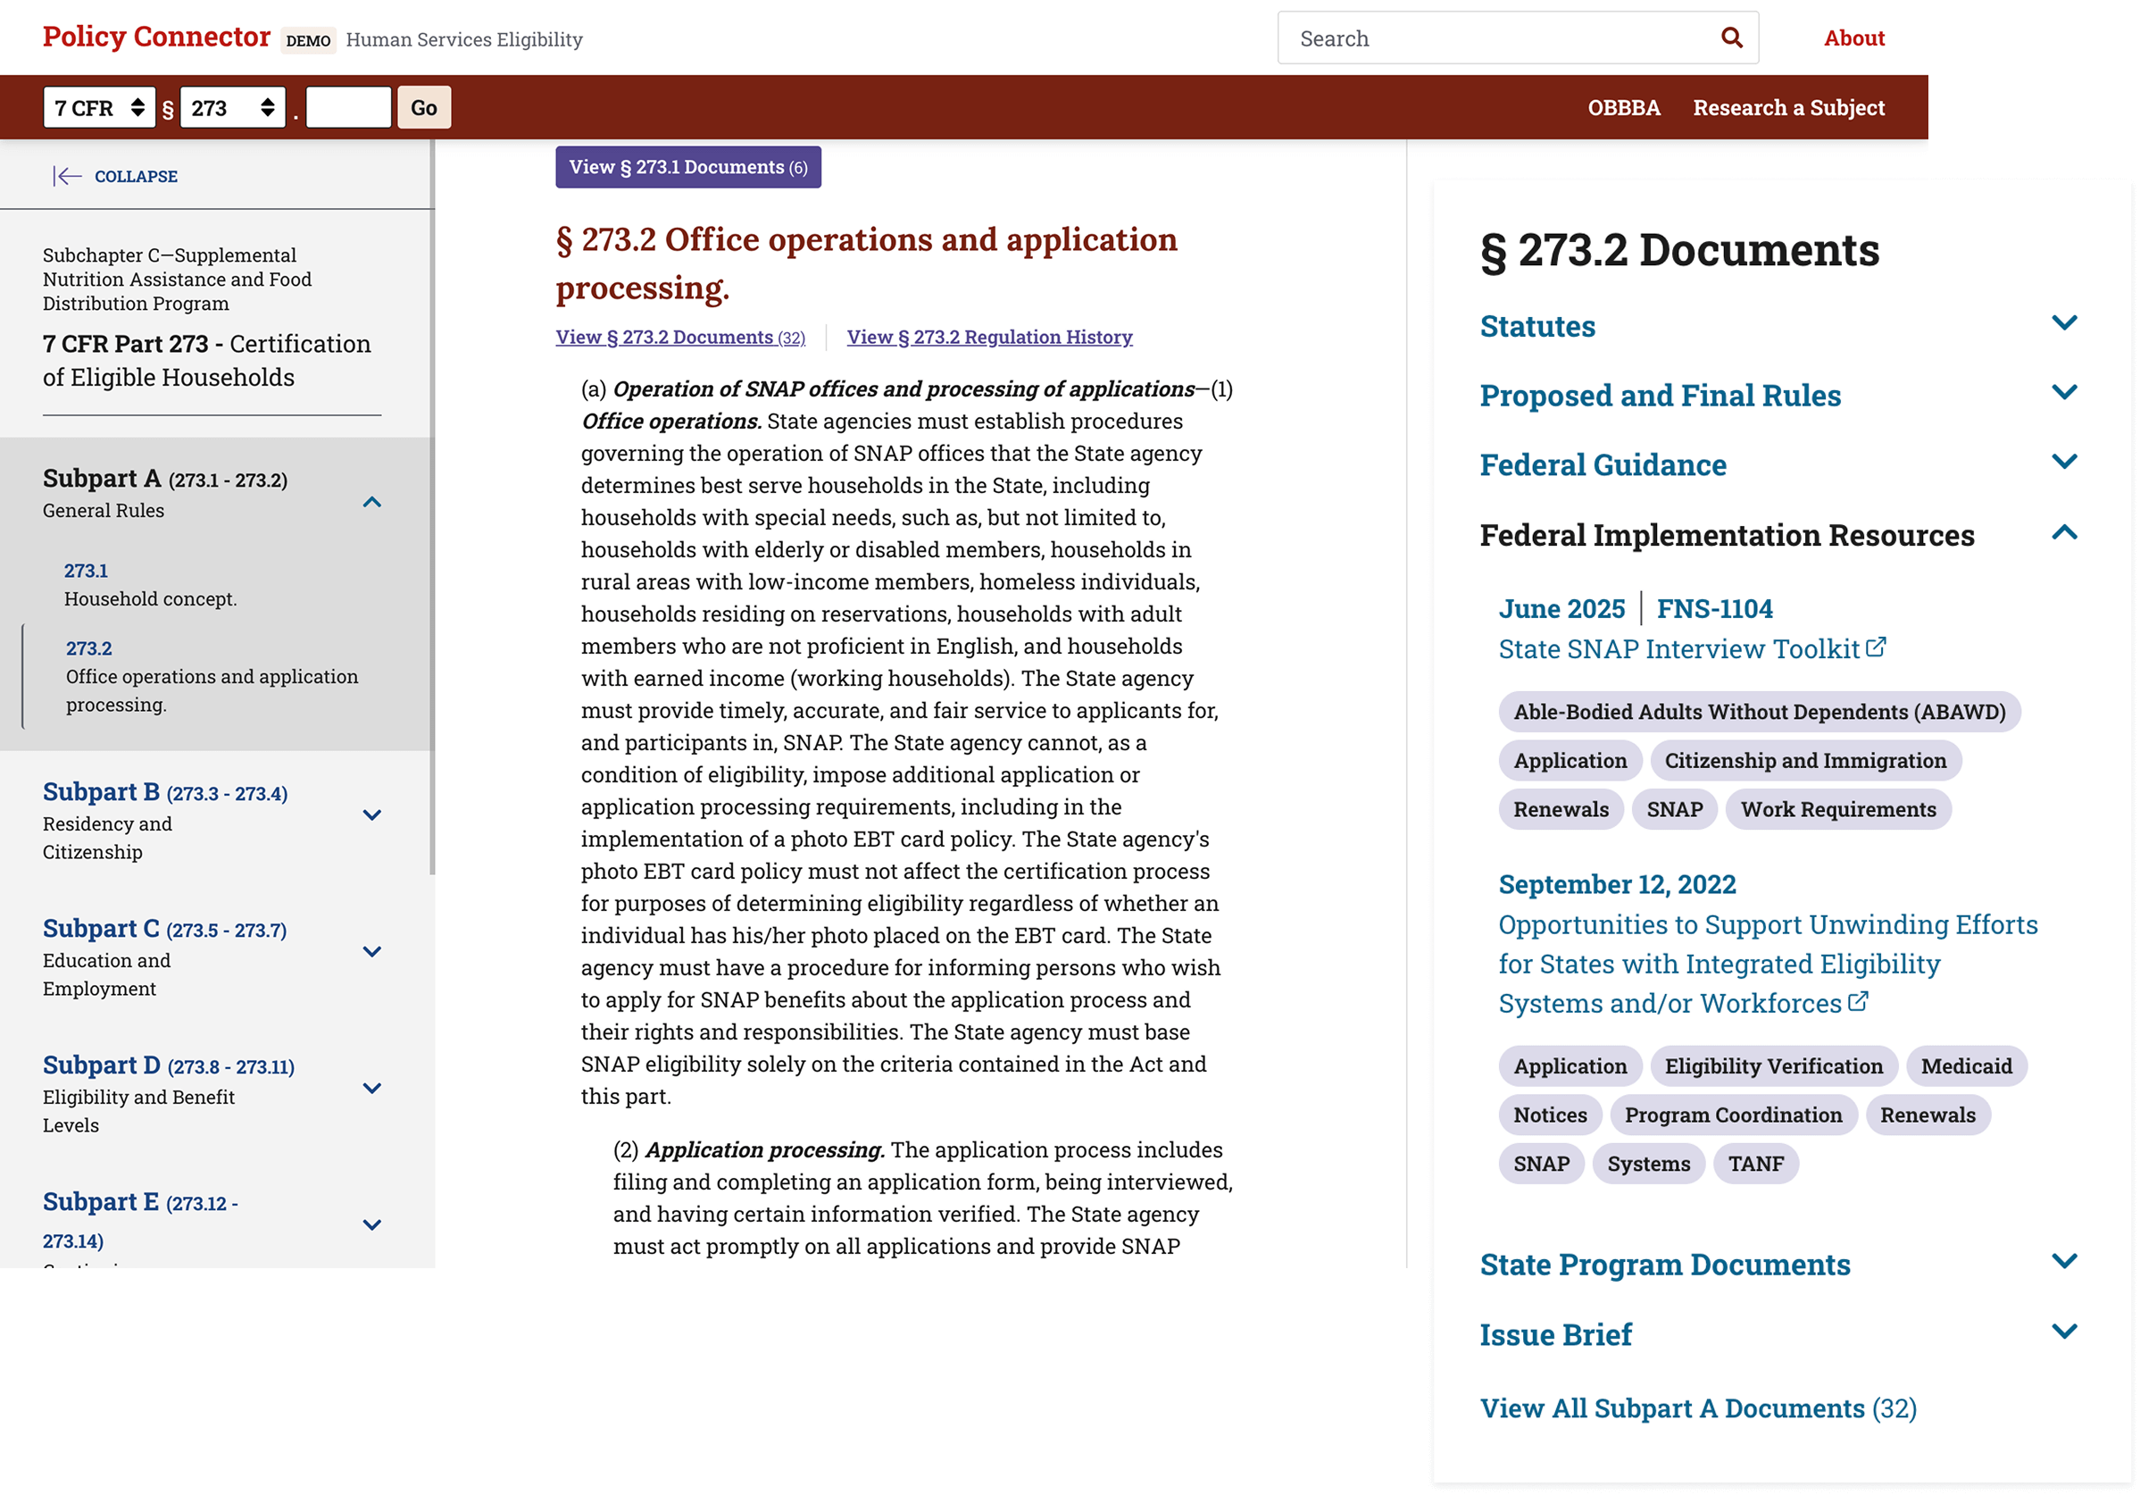The image size is (2140, 1495).
Task: Click the sidebar vertical scrollbar
Action: (431, 508)
